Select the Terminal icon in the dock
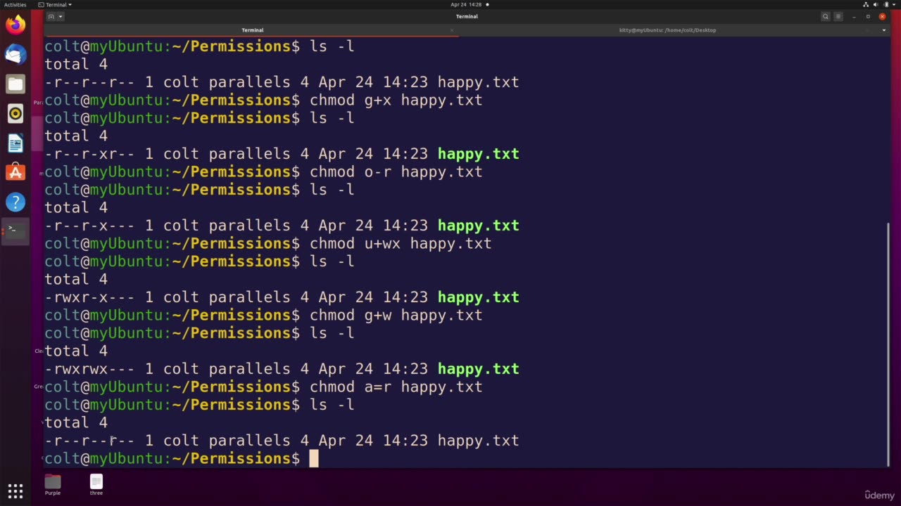Image resolution: width=901 pixels, height=506 pixels. point(15,231)
